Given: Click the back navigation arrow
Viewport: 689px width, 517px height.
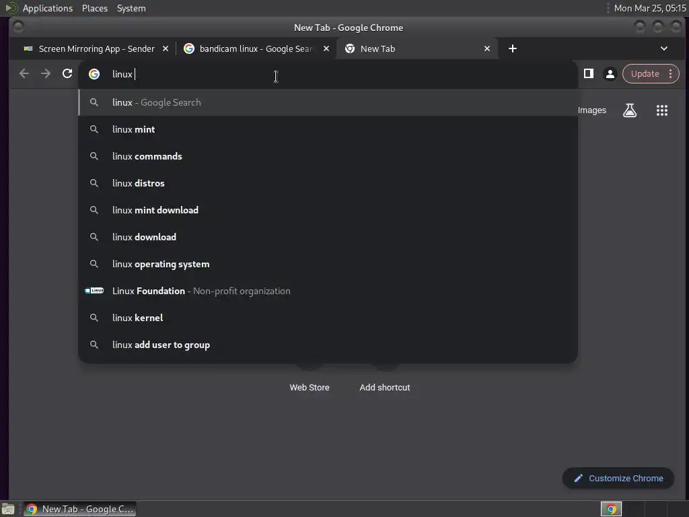Looking at the screenshot, I should pyautogui.click(x=24, y=74).
